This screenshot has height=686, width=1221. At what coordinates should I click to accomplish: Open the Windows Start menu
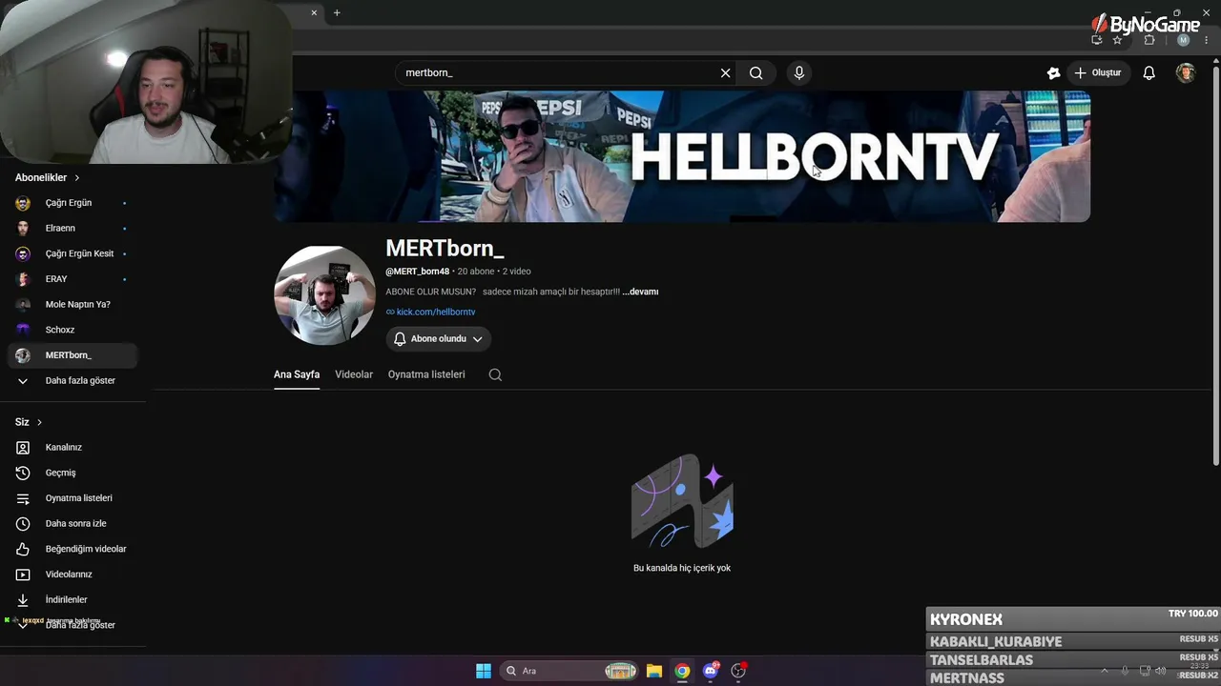484,671
